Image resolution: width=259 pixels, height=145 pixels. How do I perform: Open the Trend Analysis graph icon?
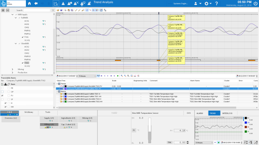coord(56,4)
